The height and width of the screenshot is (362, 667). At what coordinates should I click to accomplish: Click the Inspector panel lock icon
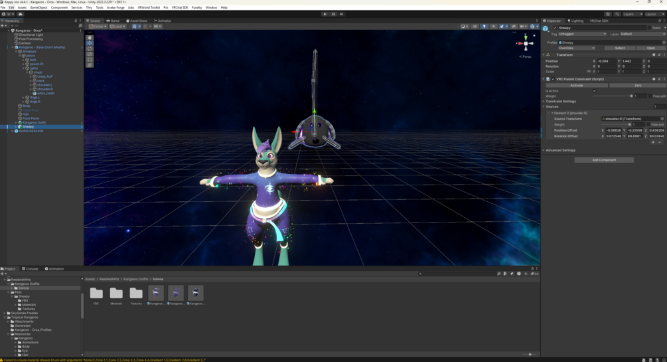[x=660, y=21]
